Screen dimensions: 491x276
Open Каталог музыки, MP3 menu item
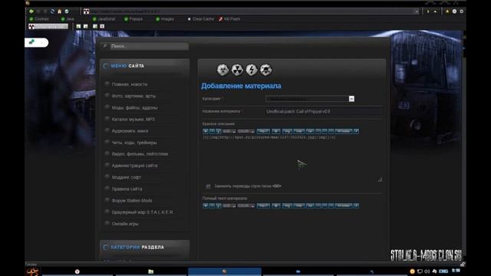point(133,120)
